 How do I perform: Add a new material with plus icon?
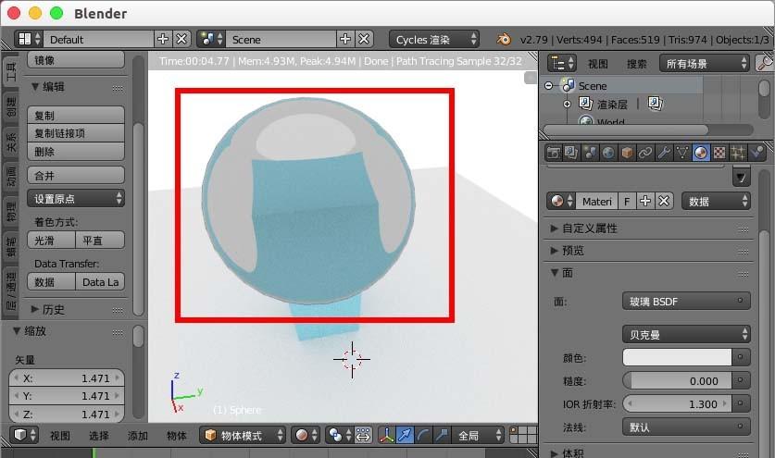[x=645, y=201]
